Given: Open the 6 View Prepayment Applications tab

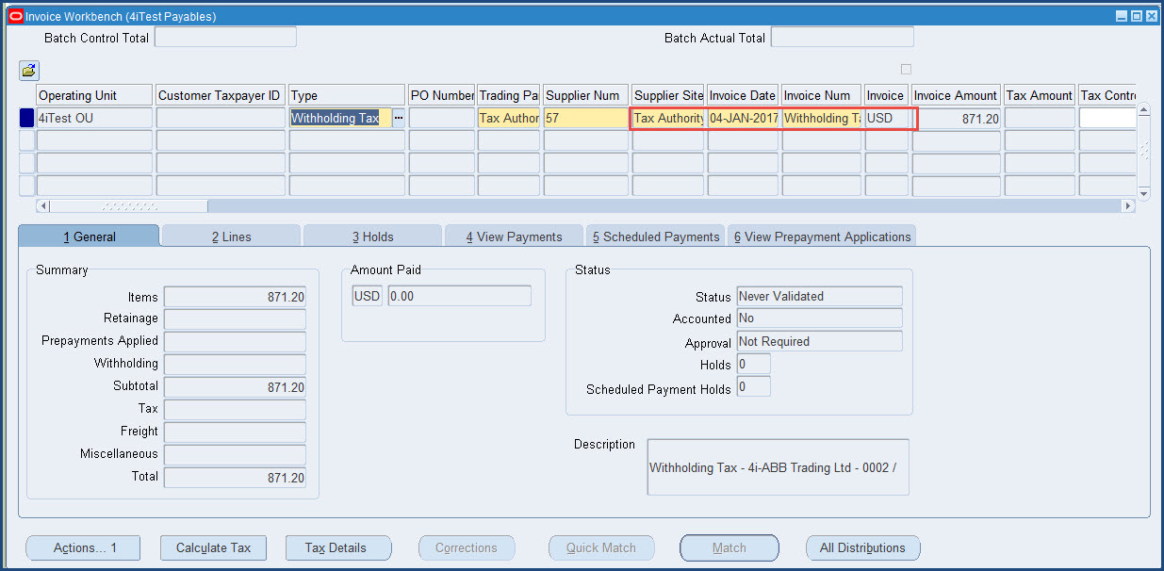Looking at the screenshot, I should point(821,236).
